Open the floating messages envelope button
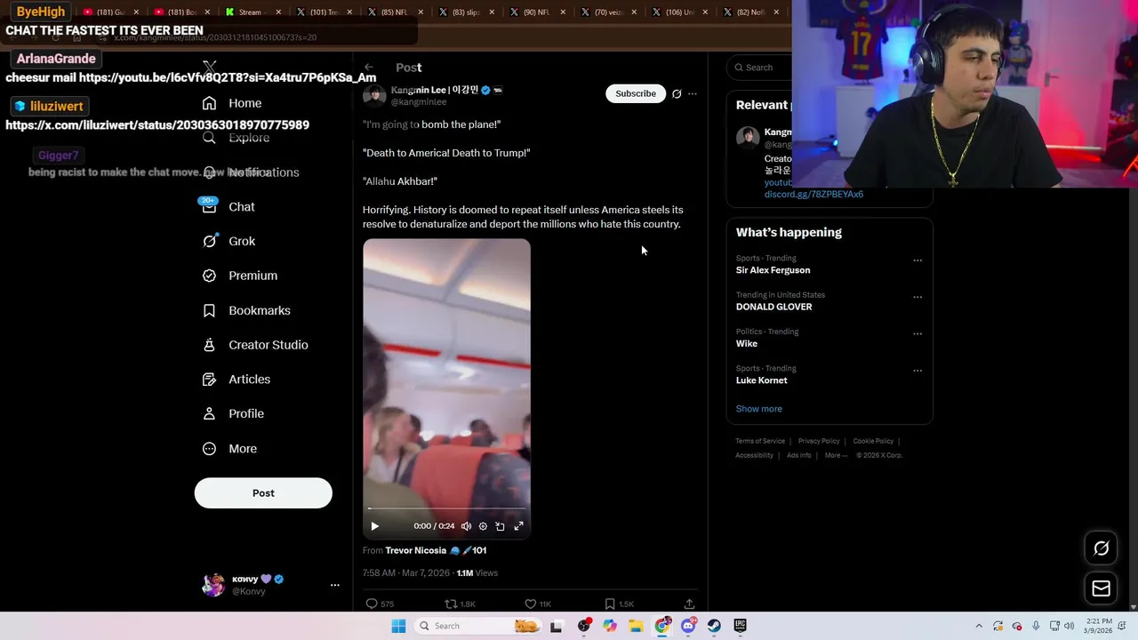This screenshot has width=1138, height=640. 1101,588
